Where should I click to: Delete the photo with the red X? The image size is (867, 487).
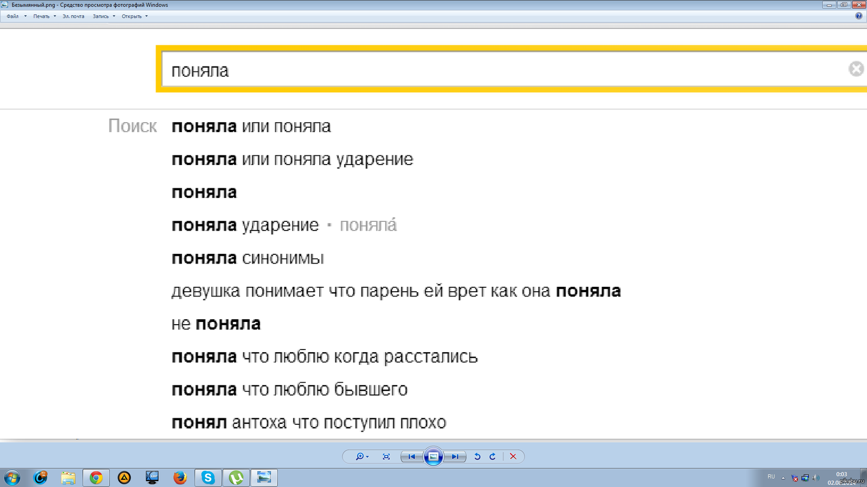(513, 457)
